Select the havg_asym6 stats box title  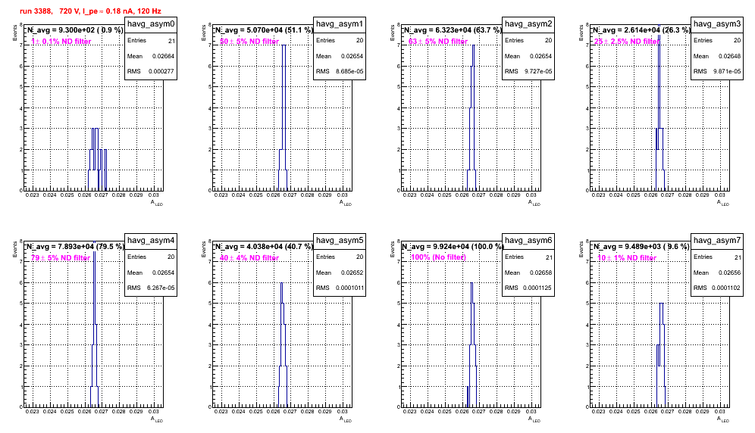pyautogui.click(x=528, y=240)
